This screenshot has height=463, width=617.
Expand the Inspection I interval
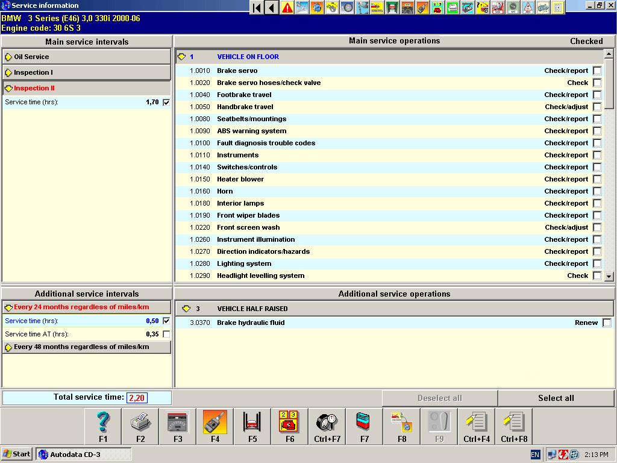(x=87, y=72)
